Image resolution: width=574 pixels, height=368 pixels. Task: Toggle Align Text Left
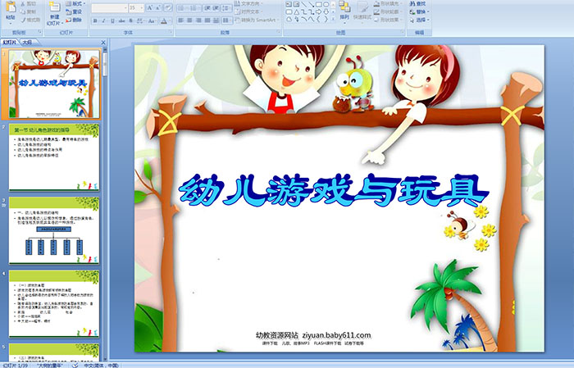(x=181, y=20)
